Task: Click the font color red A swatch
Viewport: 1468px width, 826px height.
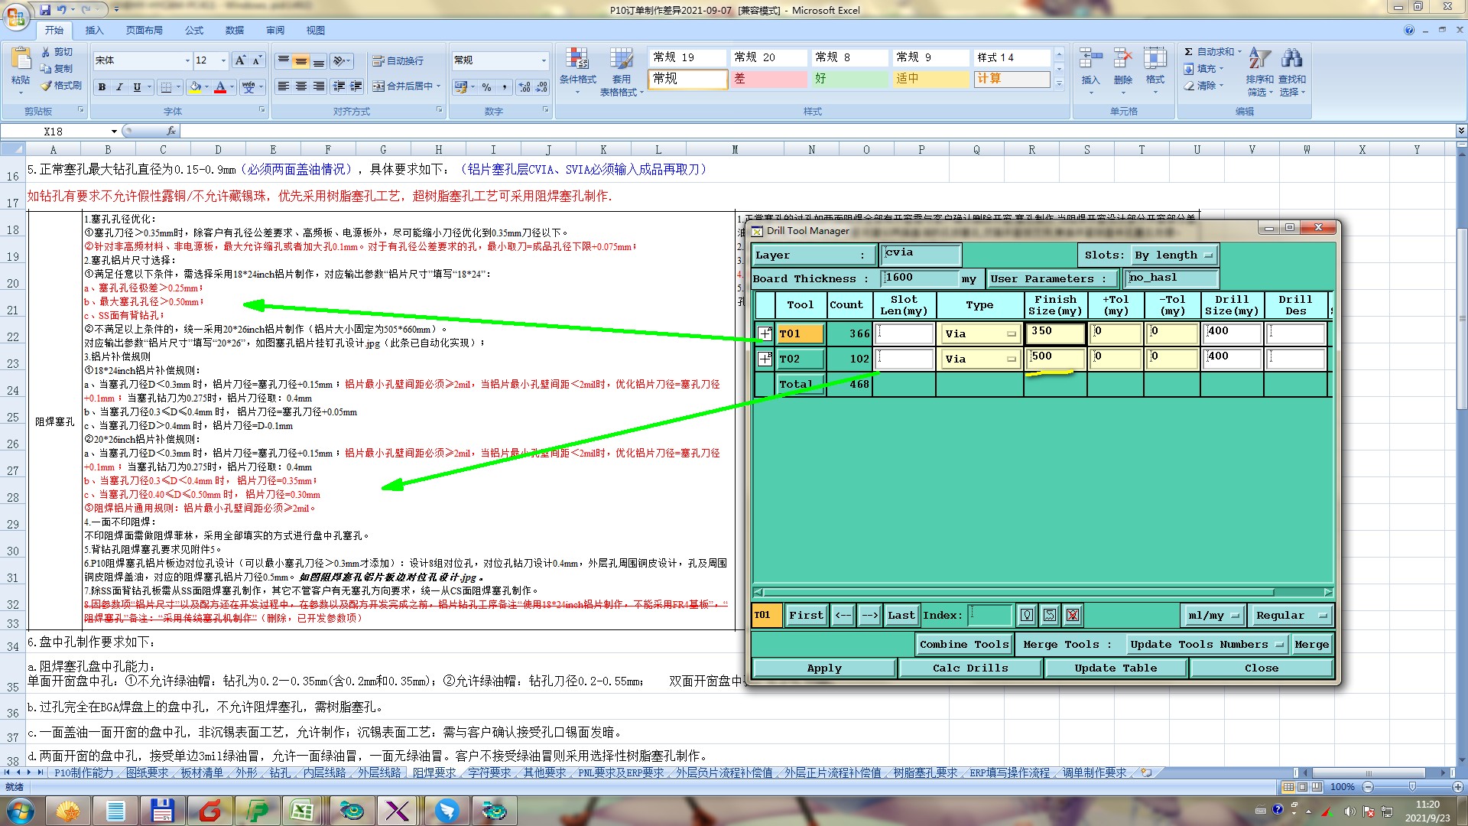Action: (x=220, y=87)
